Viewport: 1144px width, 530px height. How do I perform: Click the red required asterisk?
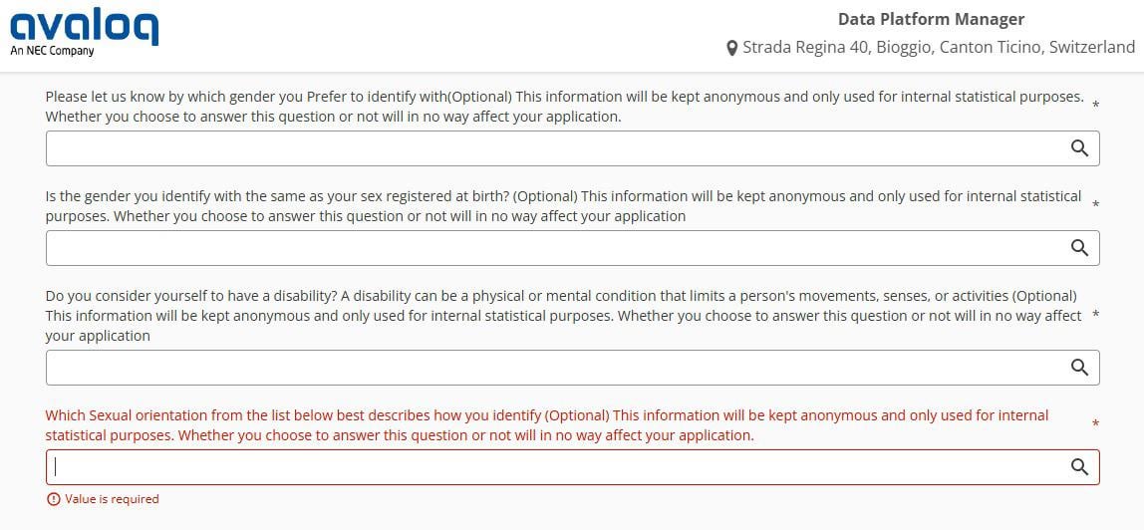point(1095,425)
